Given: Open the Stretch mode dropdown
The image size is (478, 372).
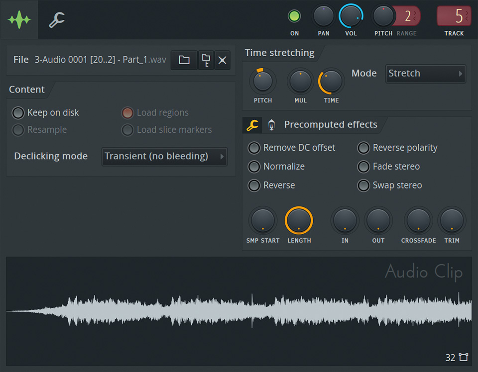Looking at the screenshot, I should click(x=426, y=74).
